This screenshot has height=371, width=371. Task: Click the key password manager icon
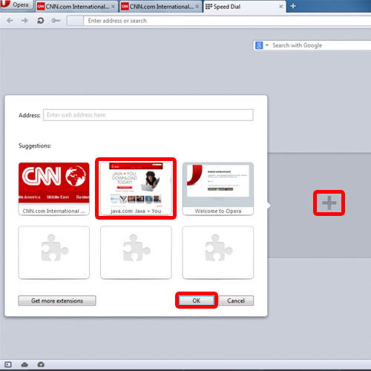click(x=56, y=21)
